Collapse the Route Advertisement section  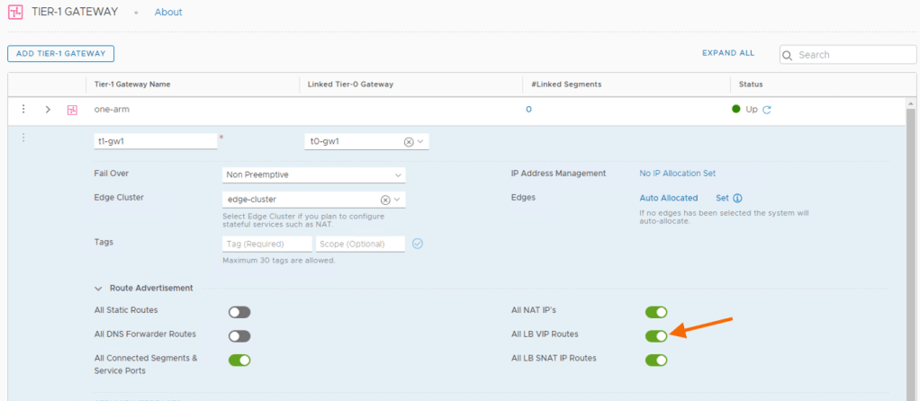coord(98,289)
